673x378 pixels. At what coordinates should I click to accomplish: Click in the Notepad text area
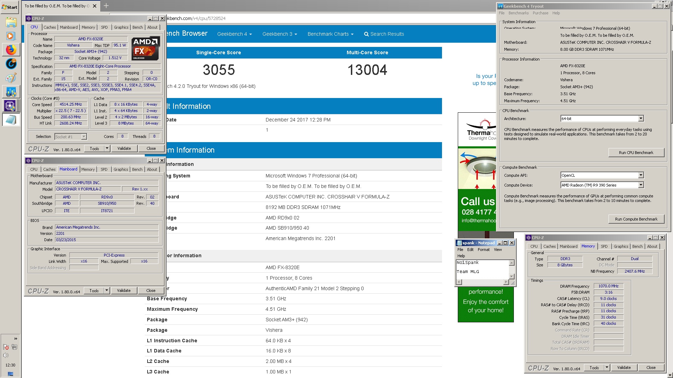482,269
